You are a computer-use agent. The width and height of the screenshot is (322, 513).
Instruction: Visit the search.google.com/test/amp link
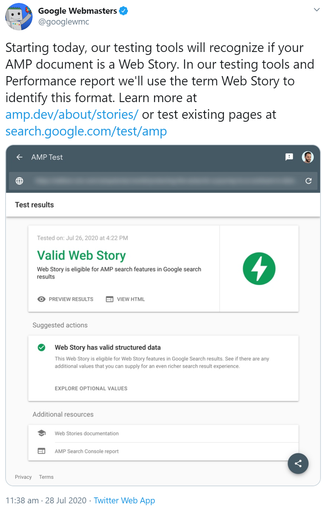(86, 131)
